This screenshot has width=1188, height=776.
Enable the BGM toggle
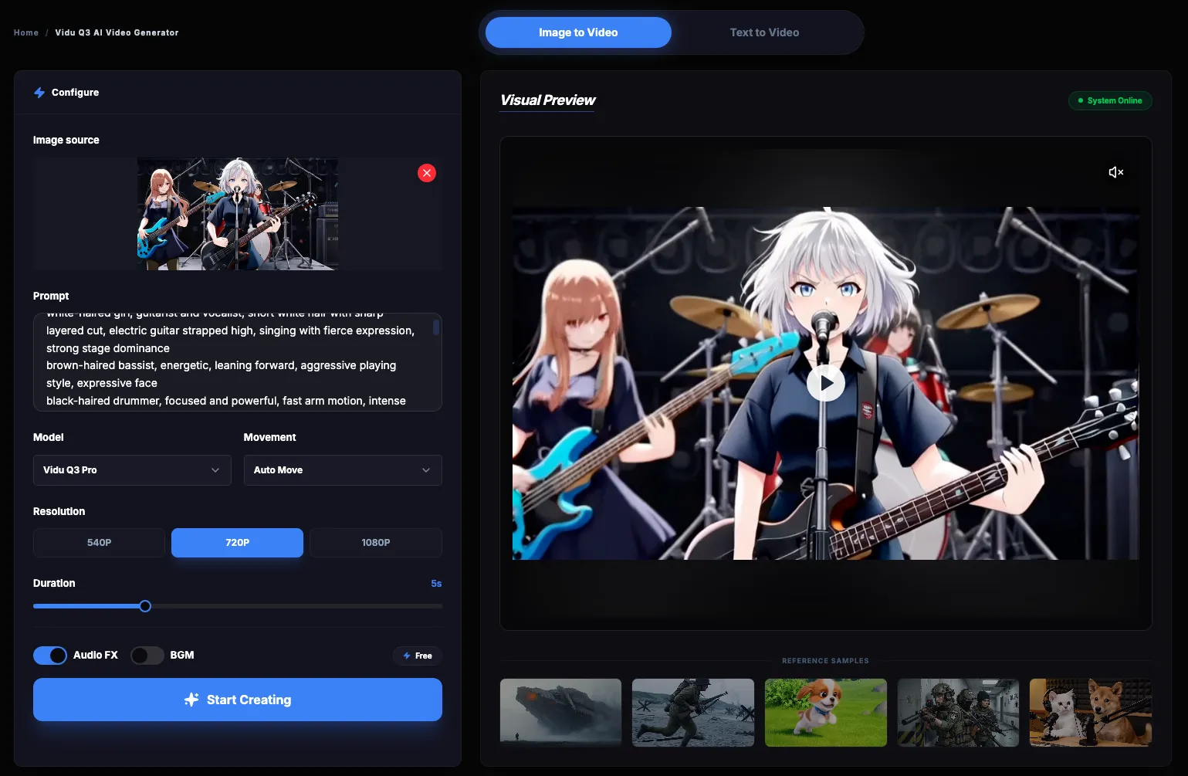147,656
